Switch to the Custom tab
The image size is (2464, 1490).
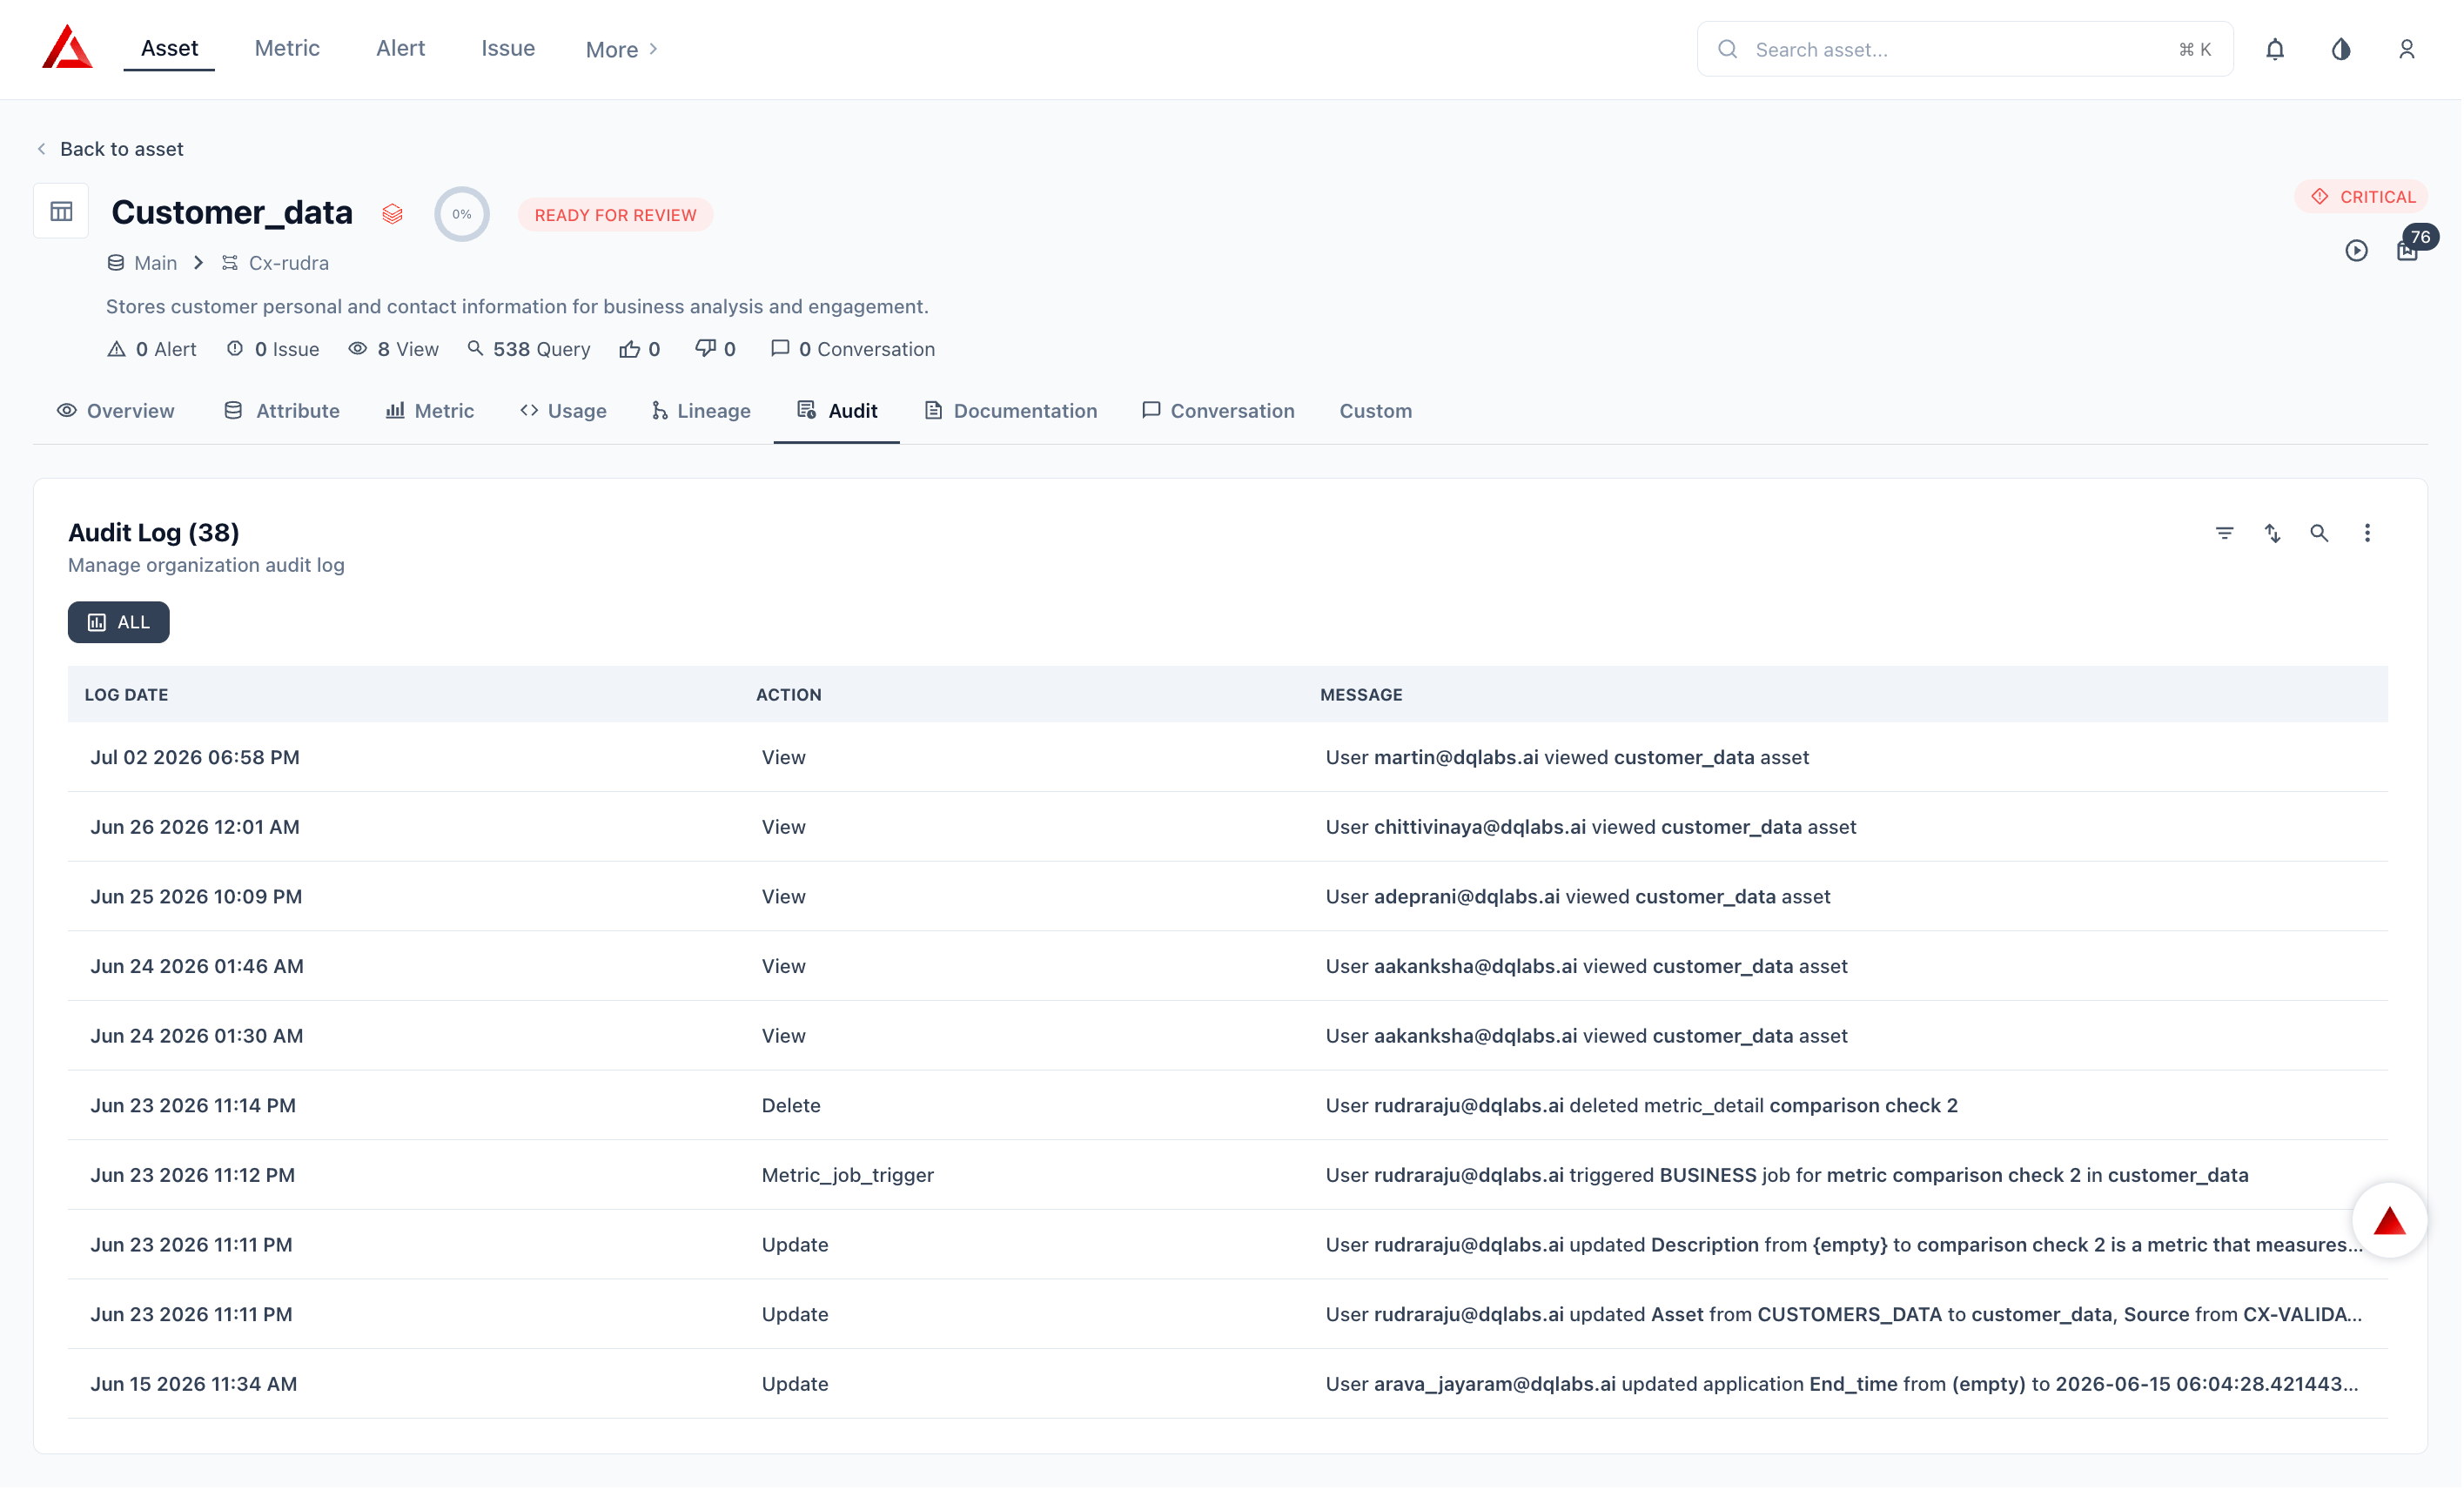point(1377,411)
